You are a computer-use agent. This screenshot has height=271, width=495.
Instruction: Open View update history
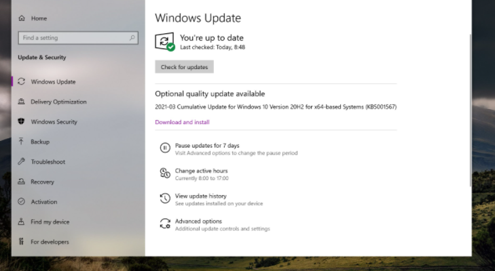(201, 196)
